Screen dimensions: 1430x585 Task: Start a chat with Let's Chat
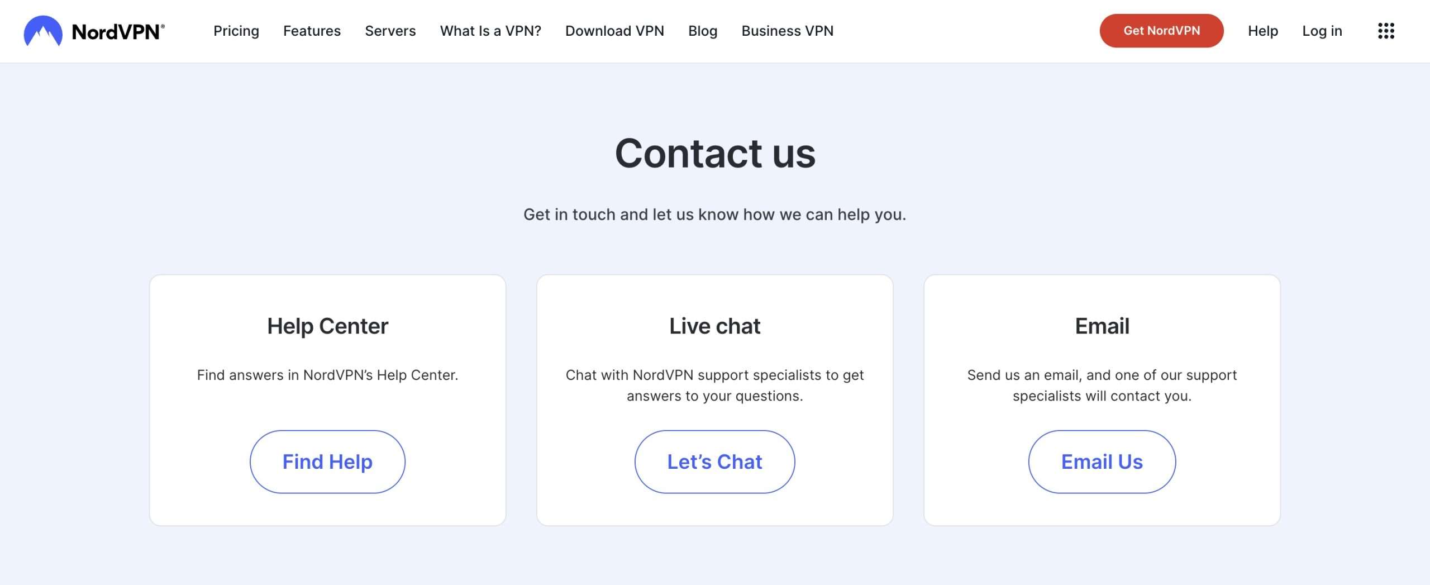pyautogui.click(x=714, y=462)
